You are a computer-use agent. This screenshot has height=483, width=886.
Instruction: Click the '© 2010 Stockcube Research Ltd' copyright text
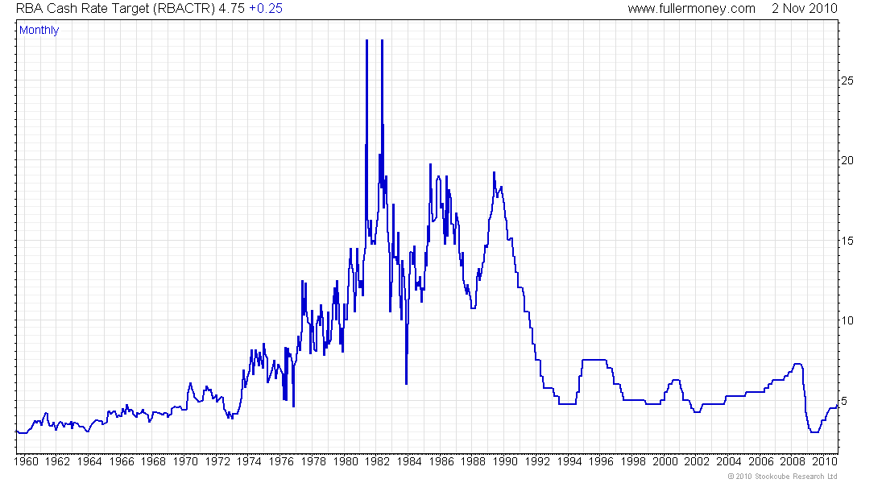tap(783, 477)
